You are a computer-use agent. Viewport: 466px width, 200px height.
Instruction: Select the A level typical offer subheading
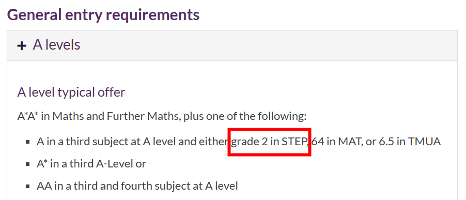(x=71, y=92)
